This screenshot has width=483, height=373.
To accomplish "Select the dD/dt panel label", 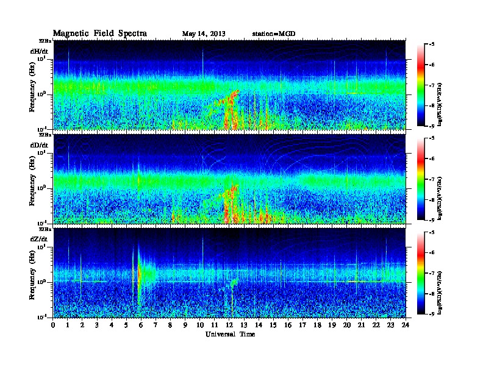I will click(x=39, y=145).
